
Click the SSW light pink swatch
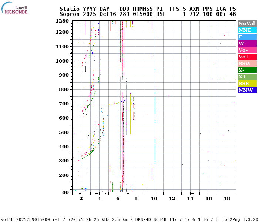tap(247, 63)
